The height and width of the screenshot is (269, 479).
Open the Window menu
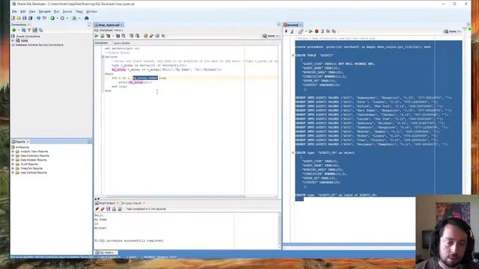click(91, 12)
